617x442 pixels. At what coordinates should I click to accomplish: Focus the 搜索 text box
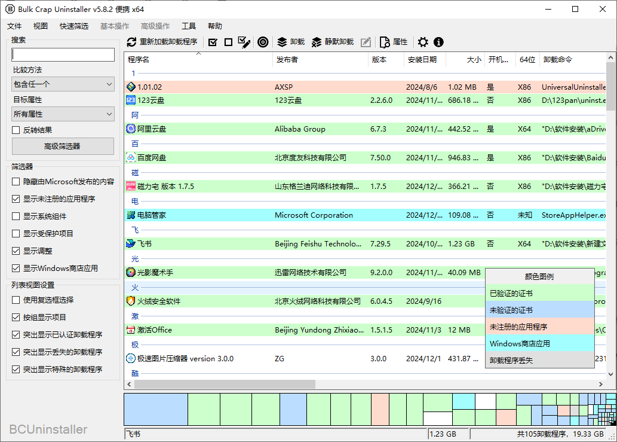pos(63,54)
